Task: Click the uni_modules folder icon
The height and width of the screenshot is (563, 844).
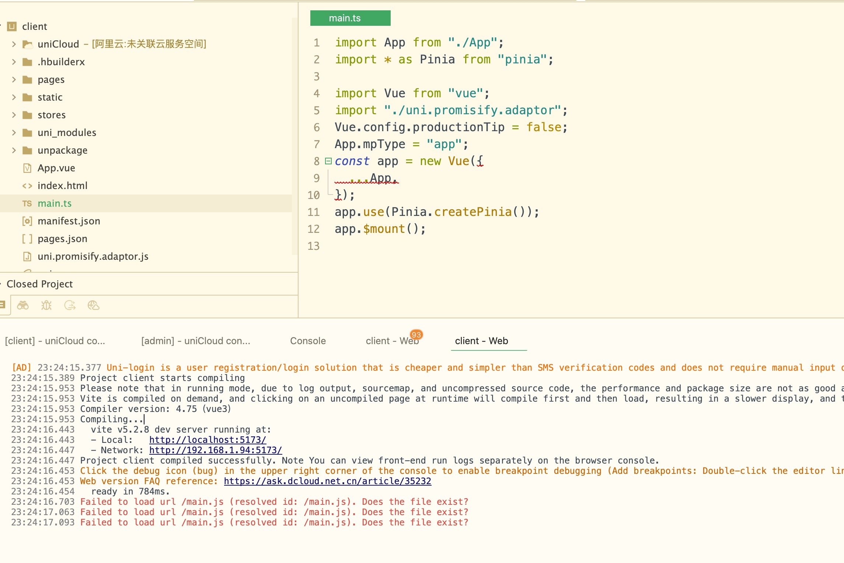Action: (27, 133)
